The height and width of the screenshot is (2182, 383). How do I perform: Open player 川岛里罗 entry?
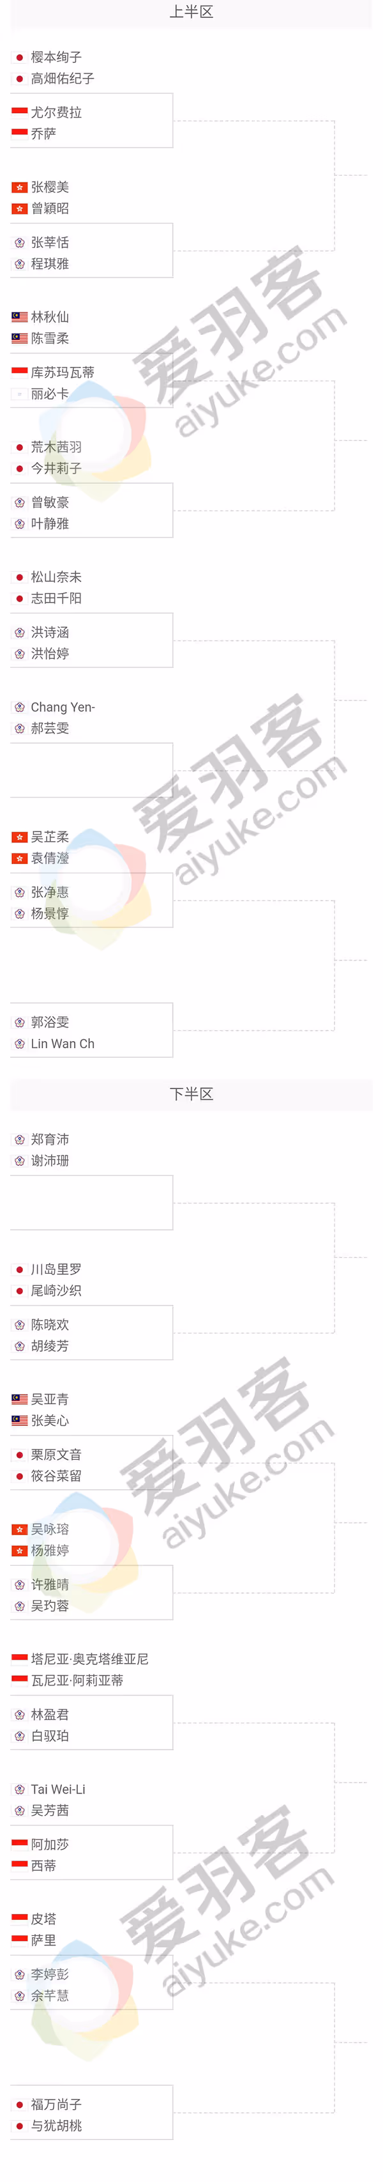tap(57, 1269)
